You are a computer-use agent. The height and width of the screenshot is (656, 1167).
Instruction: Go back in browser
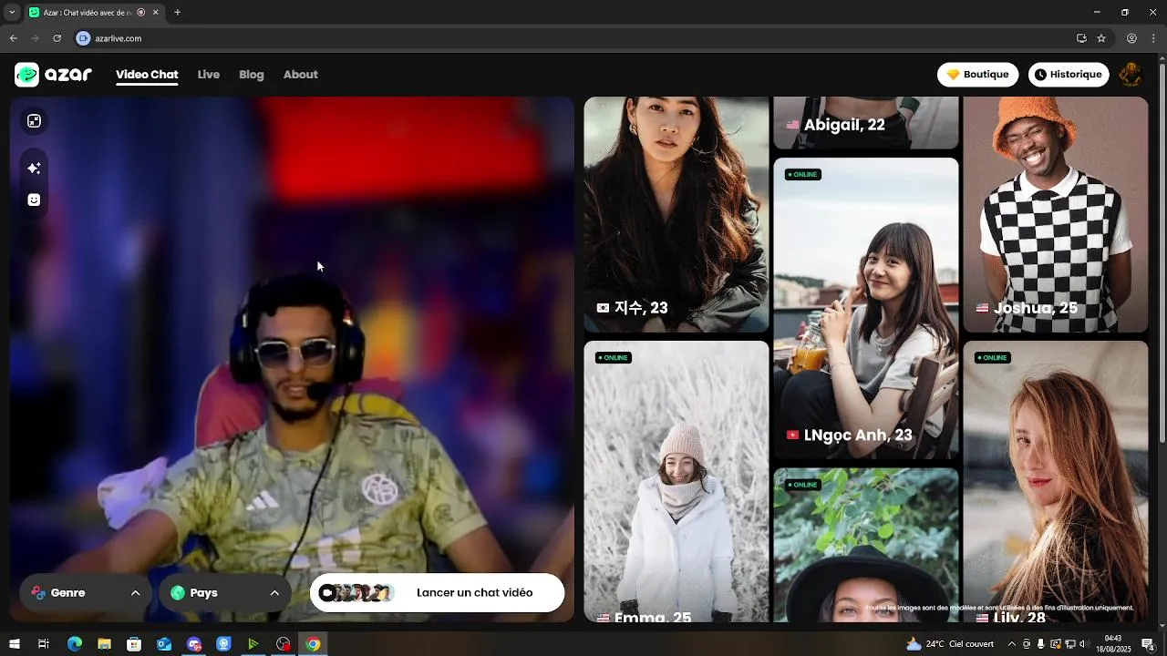pyautogui.click(x=13, y=38)
